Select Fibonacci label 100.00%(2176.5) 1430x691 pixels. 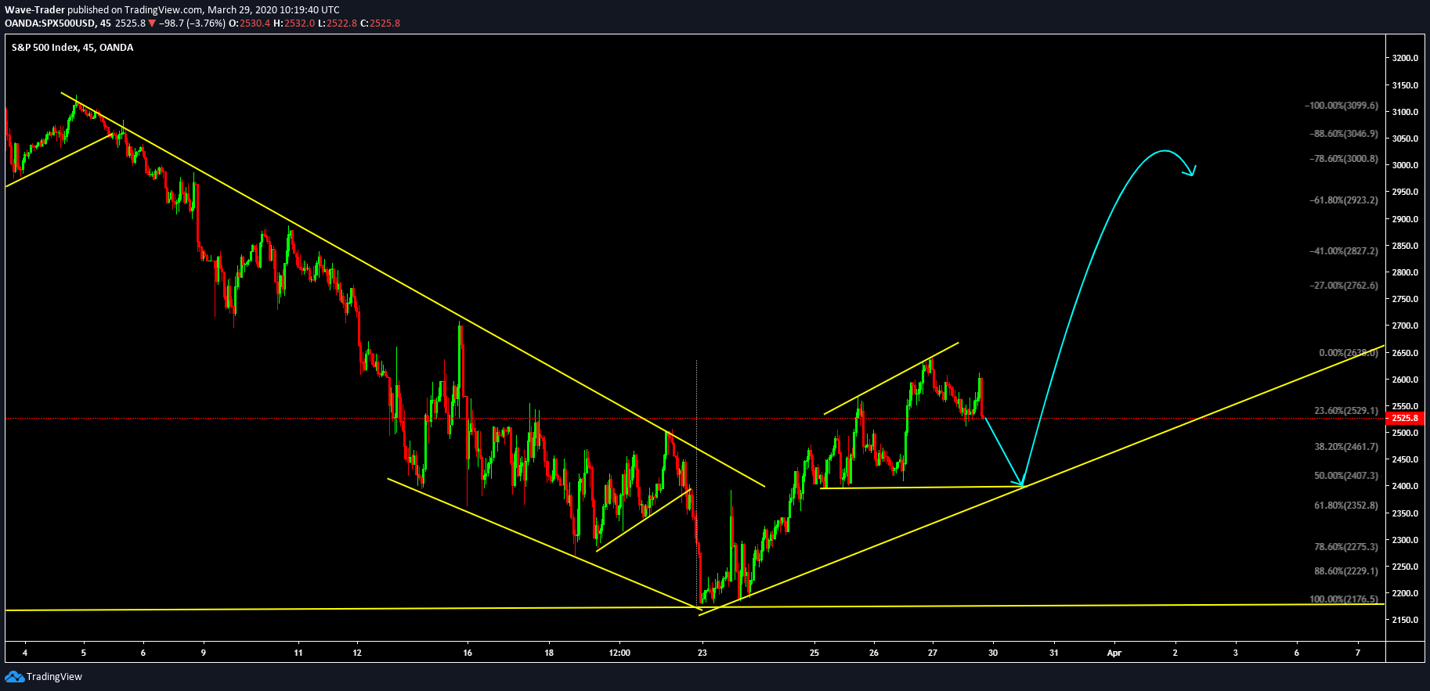[1344, 599]
